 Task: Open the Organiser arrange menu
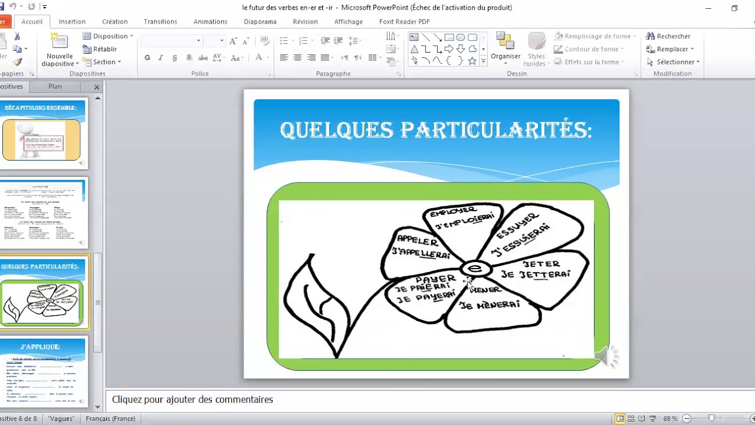505,48
